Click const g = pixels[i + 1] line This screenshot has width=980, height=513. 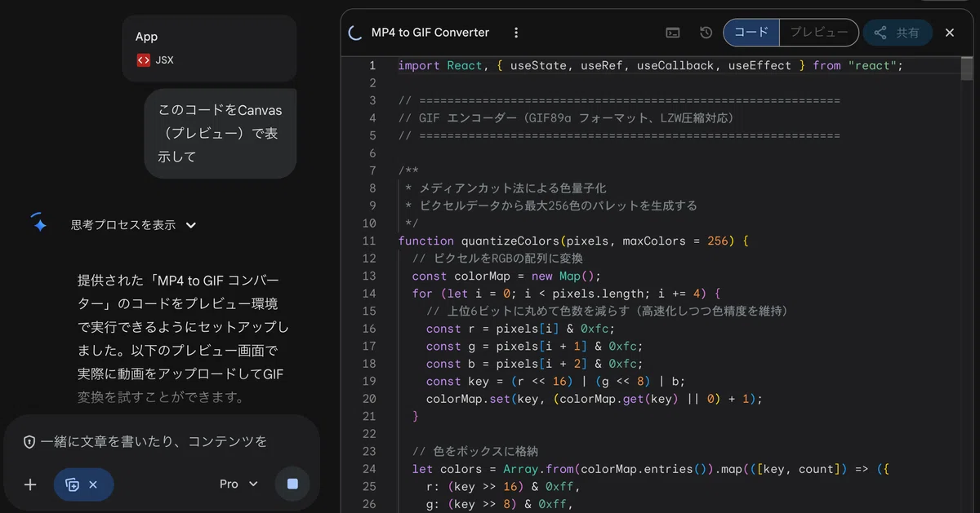click(x=533, y=346)
